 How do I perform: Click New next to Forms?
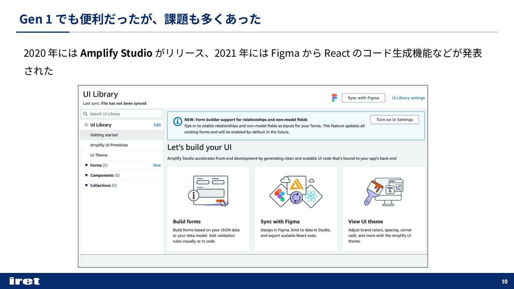click(157, 165)
